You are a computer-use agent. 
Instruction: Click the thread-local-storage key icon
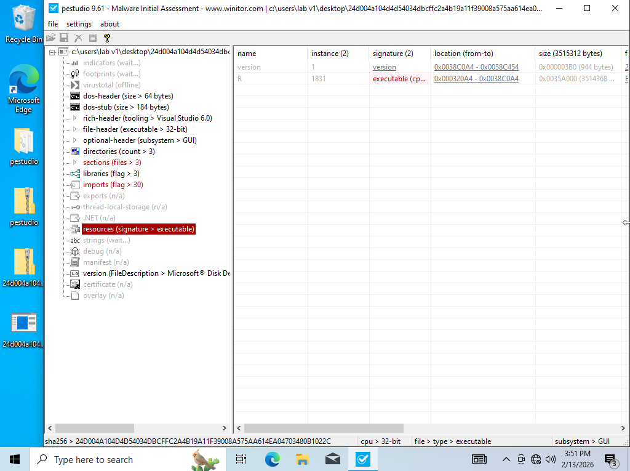click(x=75, y=207)
